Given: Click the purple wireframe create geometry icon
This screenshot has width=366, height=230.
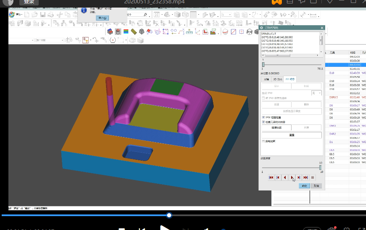Looking at the screenshot, I should coord(158,32).
